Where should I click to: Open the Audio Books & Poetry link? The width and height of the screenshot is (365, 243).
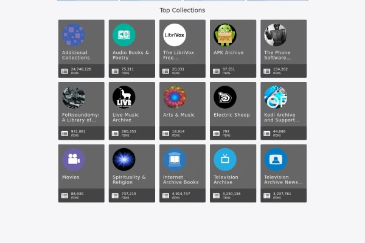tap(131, 55)
